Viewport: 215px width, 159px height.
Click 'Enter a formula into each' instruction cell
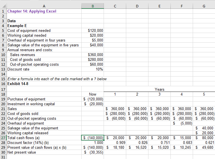point(57,79)
